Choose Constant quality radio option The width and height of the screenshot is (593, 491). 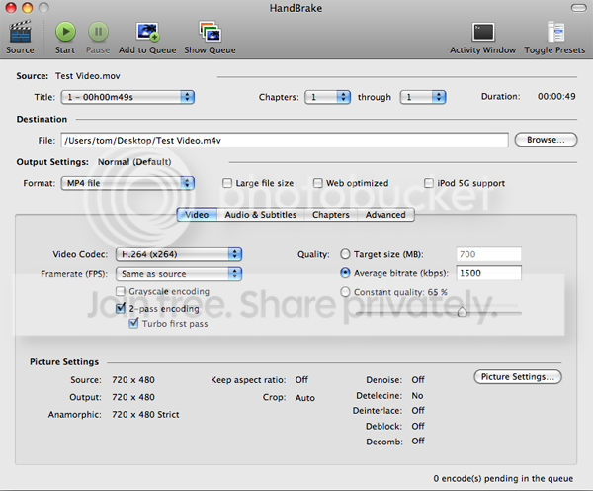(x=345, y=292)
